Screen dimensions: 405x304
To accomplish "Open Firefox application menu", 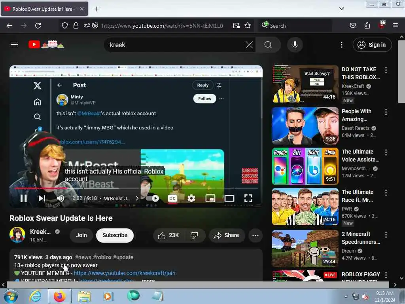I will (395, 26).
